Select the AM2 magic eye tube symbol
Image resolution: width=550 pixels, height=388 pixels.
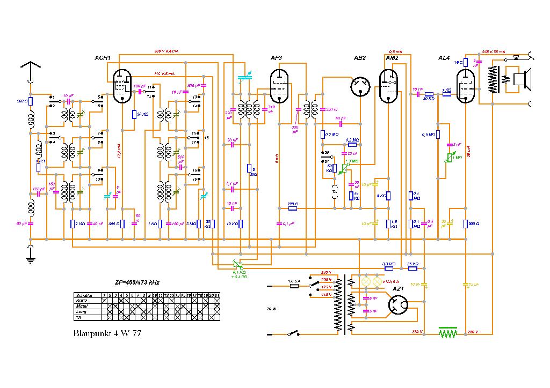(x=389, y=86)
